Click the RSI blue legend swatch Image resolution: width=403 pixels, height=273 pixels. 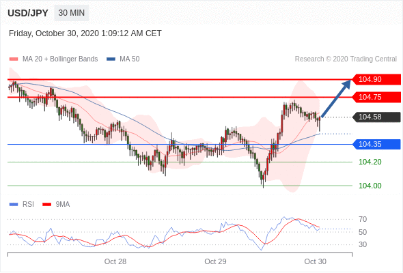(14, 205)
